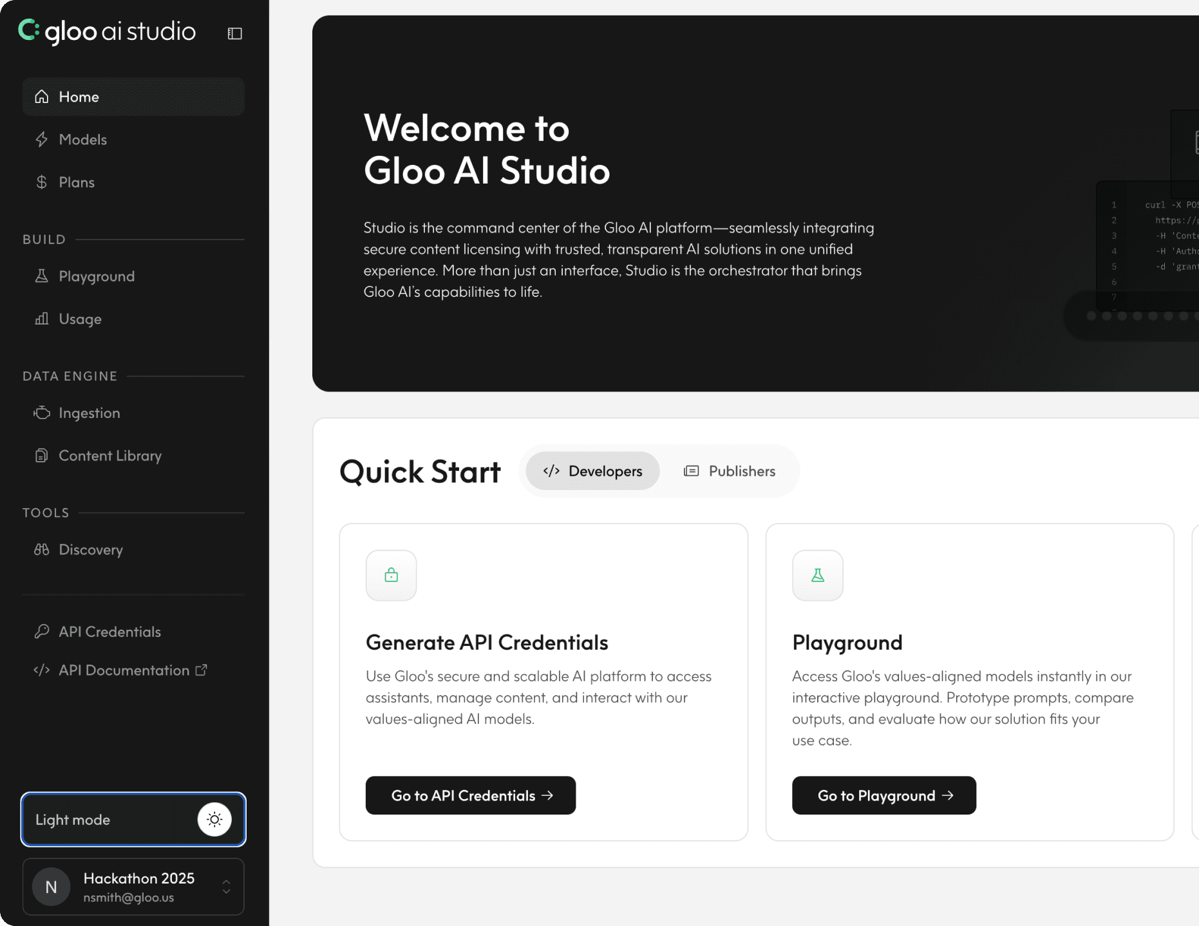The width and height of the screenshot is (1199, 926).
Task: Click the DATA ENGINE section label
Action: coord(70,376)
